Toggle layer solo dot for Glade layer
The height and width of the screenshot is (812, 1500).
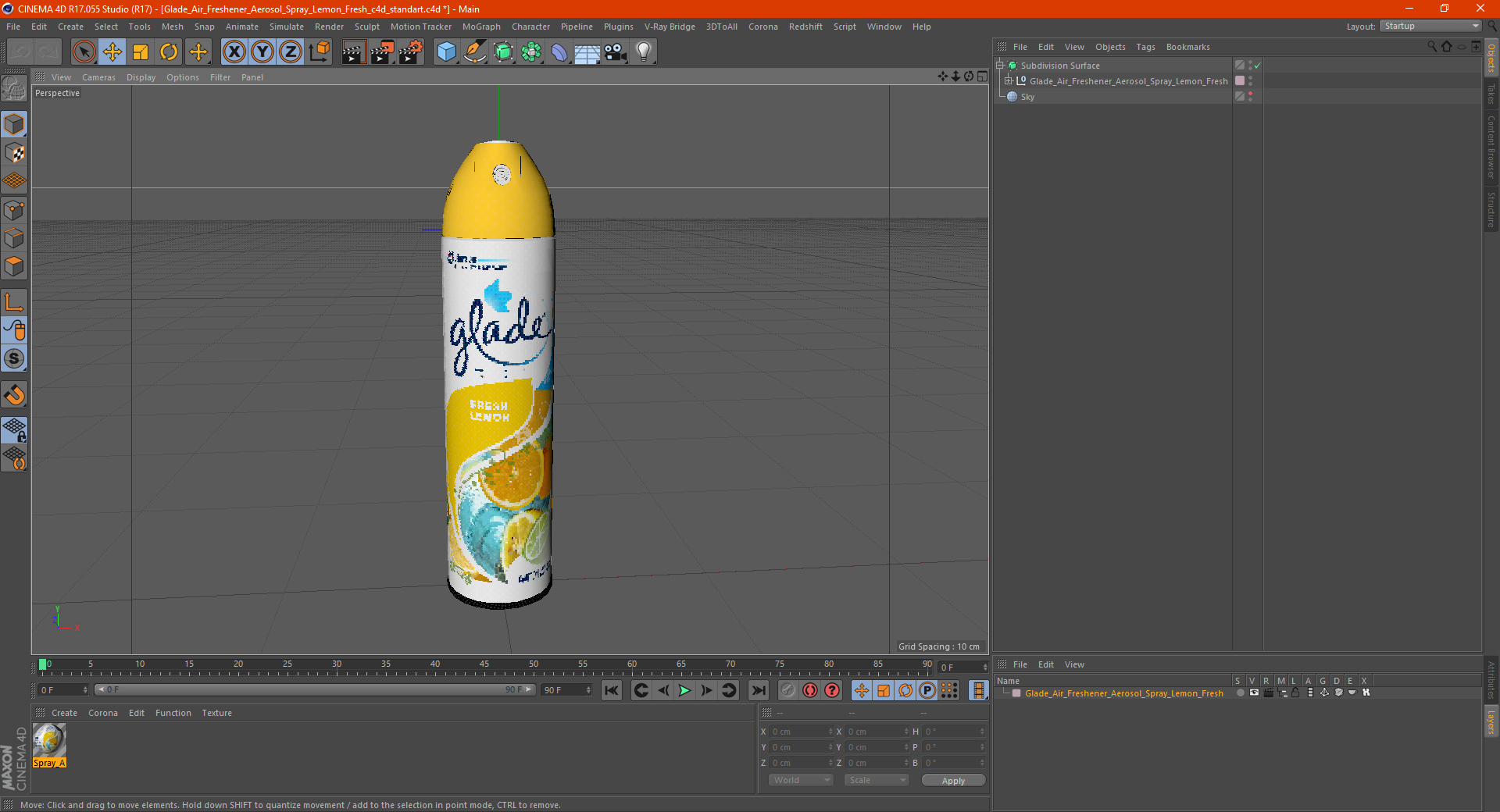(1240, 693)
